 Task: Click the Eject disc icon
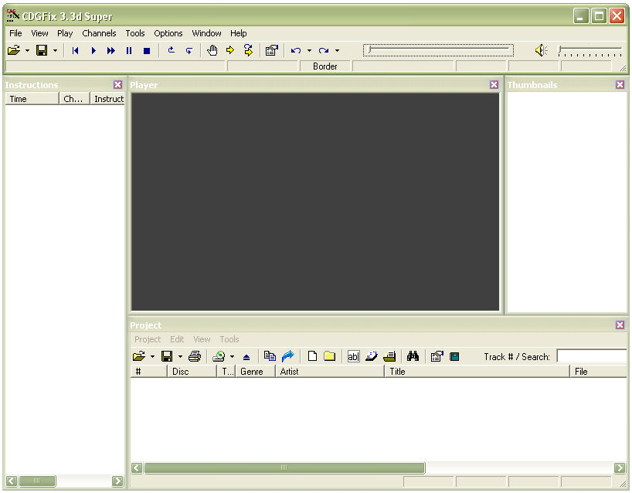tap(246, 357)
